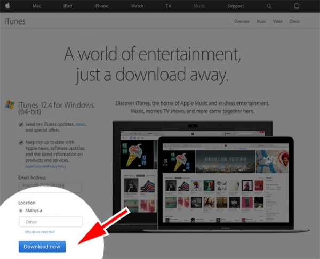The width and height of the screenshot is (320, 259).
Task: Open the shopping bag icon
Action: [x=297, y=6]
